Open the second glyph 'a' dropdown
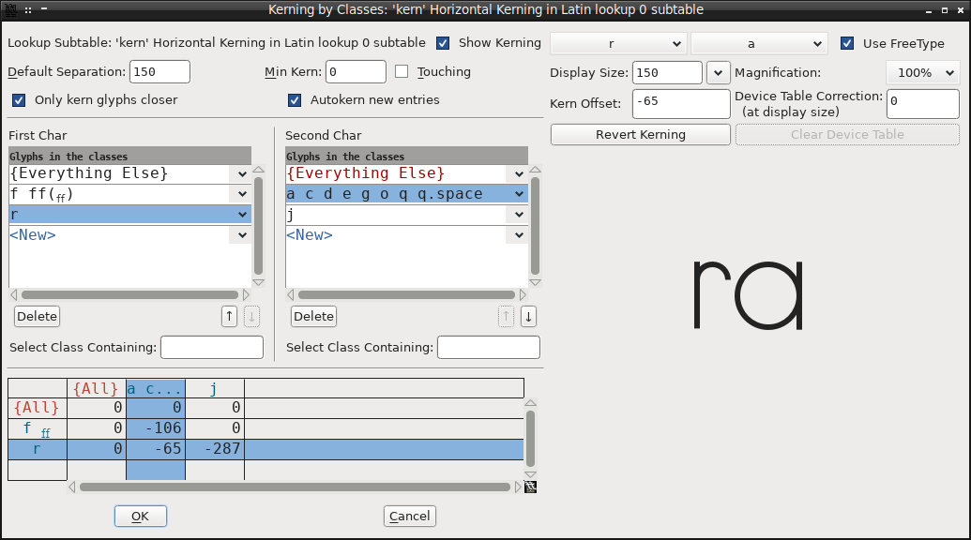The width and height of the screenshot is (971, 540). 759,44
